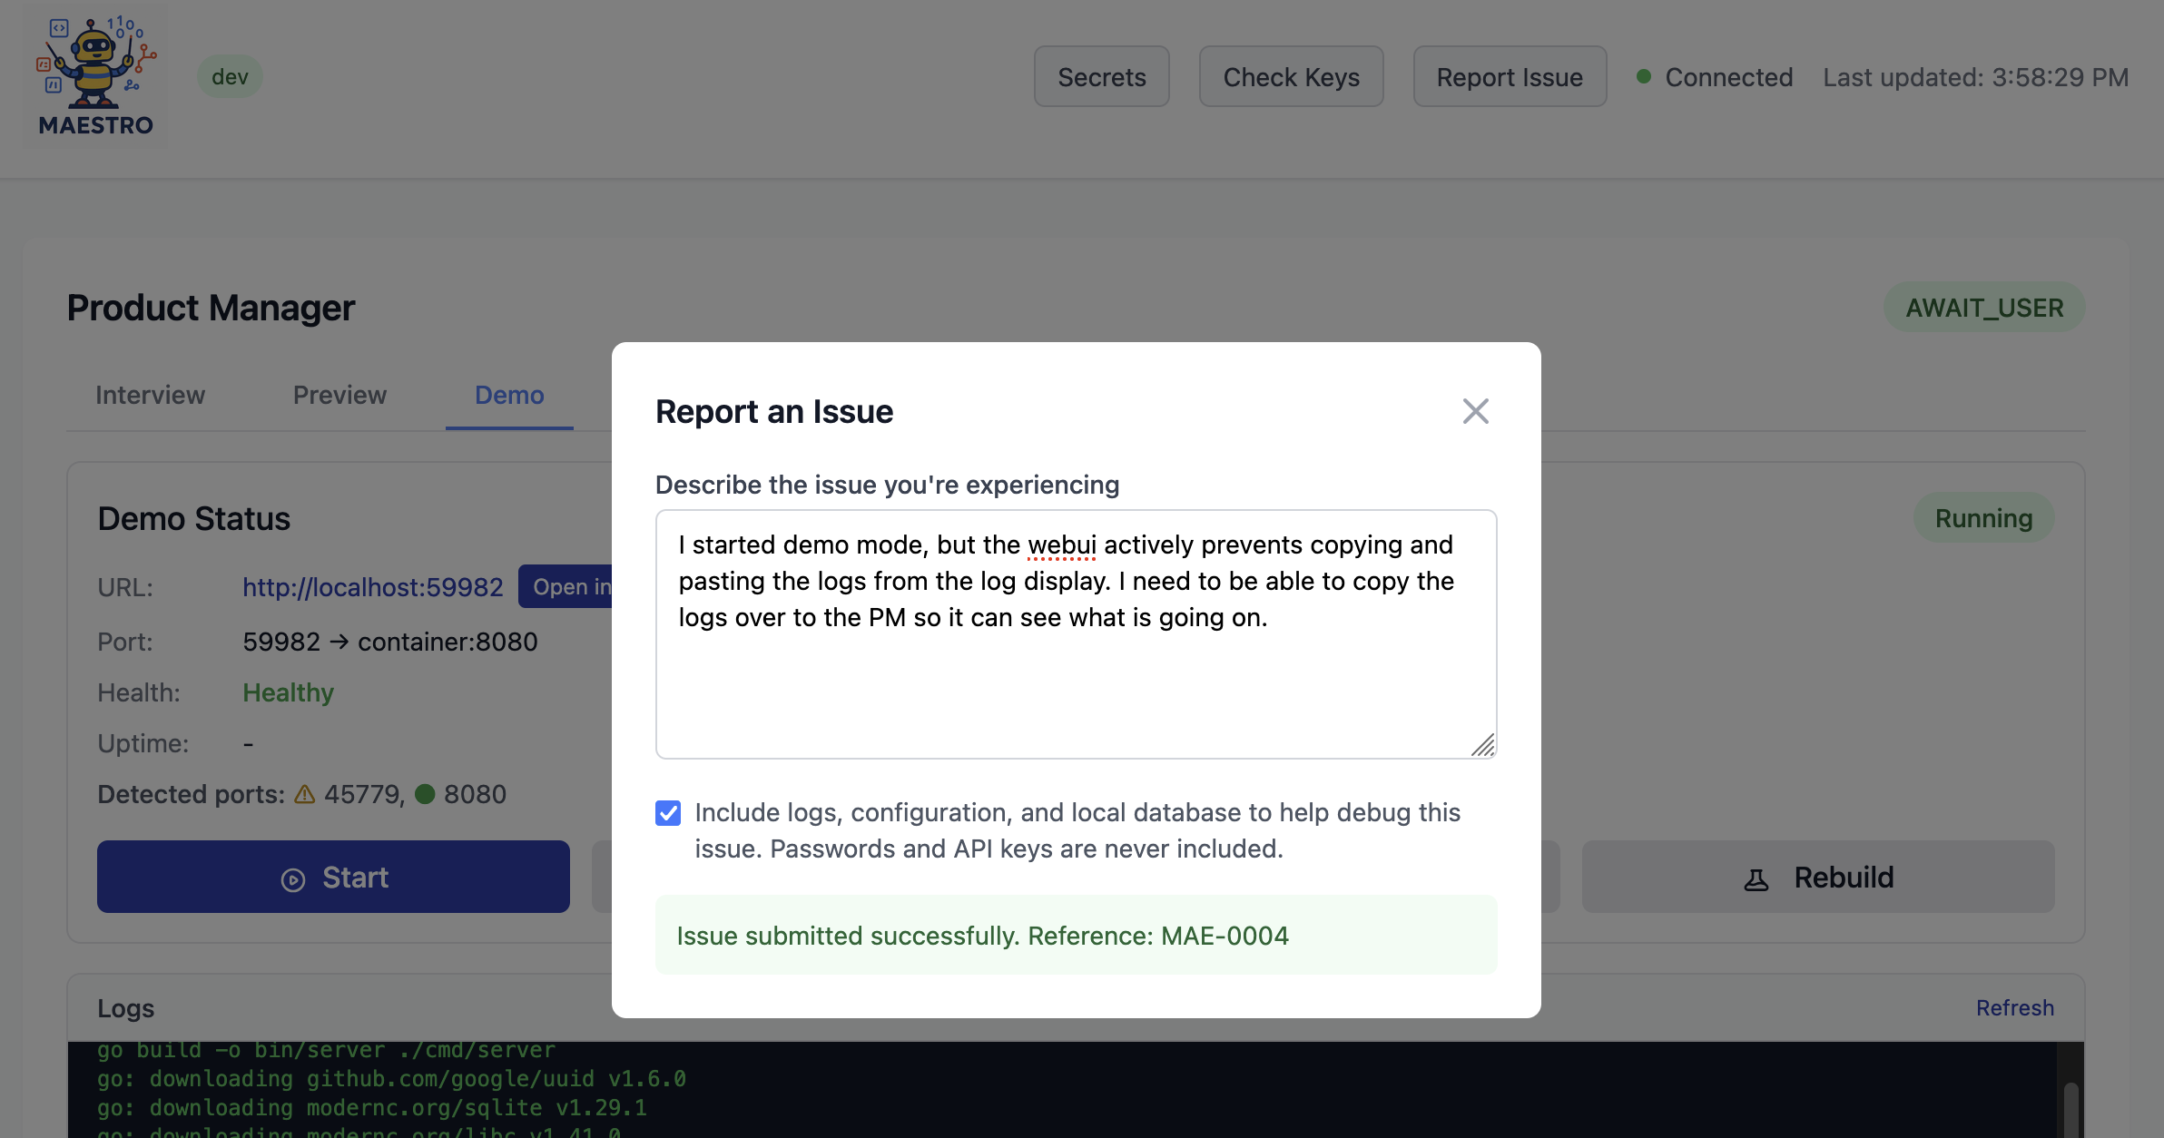This screenshot has height=1138, width=2164.
Task: Click the Healthy status text
Action: (x=288, y=692)
